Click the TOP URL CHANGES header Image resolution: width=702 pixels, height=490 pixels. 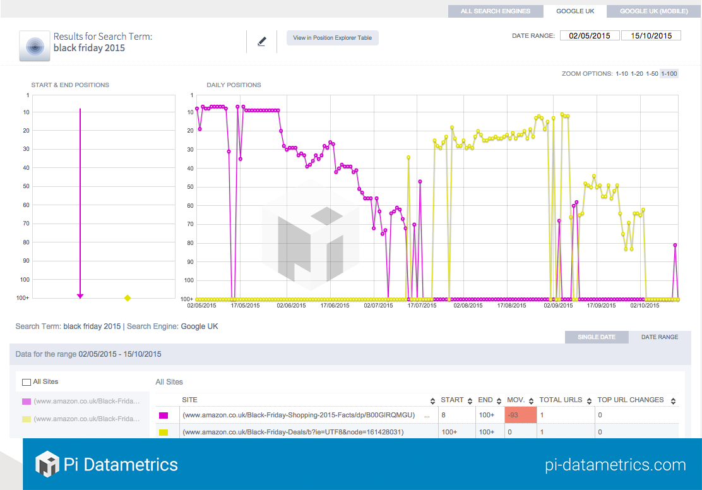(631, 400)
